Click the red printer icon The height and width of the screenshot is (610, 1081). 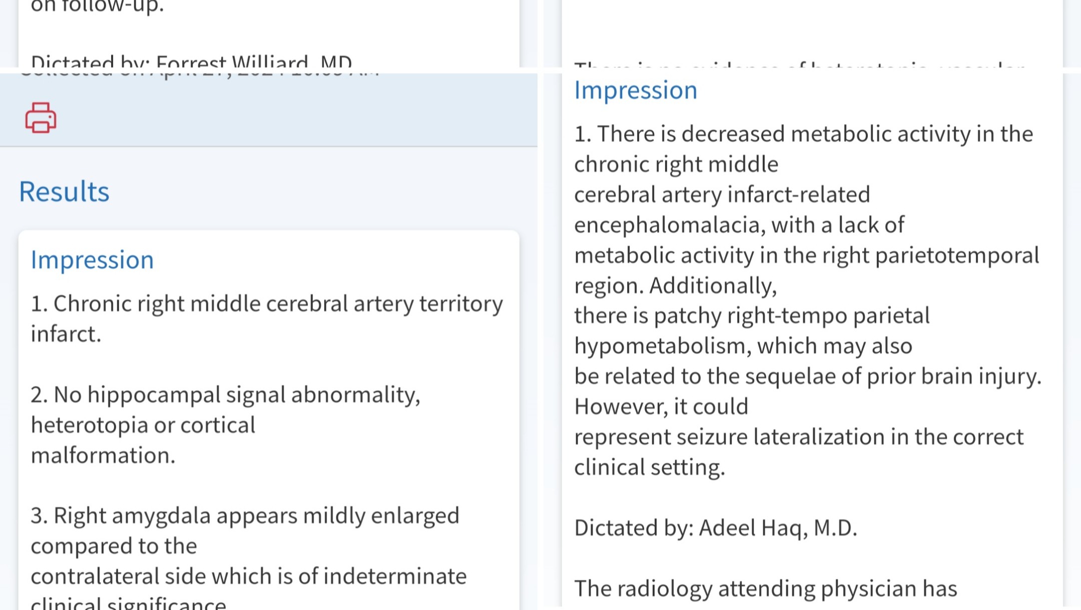pyautogui.click(x=41, y=118)
